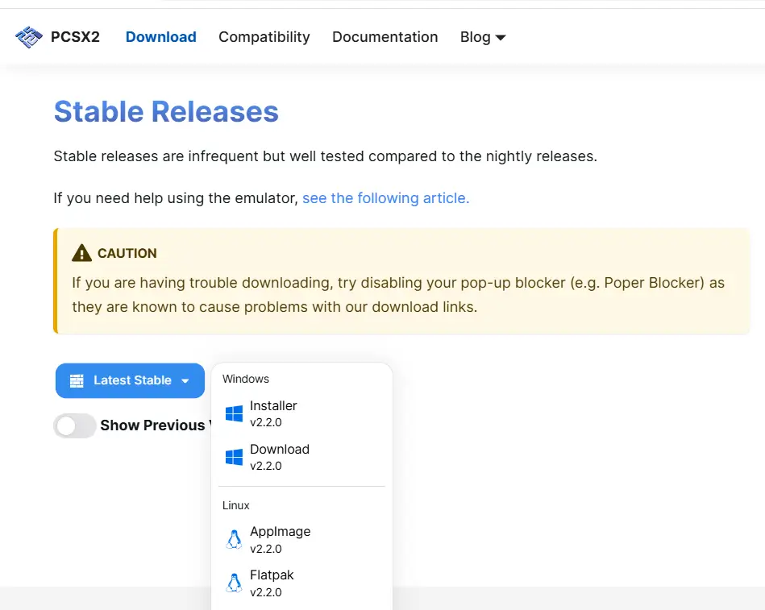Click the 'Linux' section label
Viewport: 765px width, 610px height.
point(235,505)
